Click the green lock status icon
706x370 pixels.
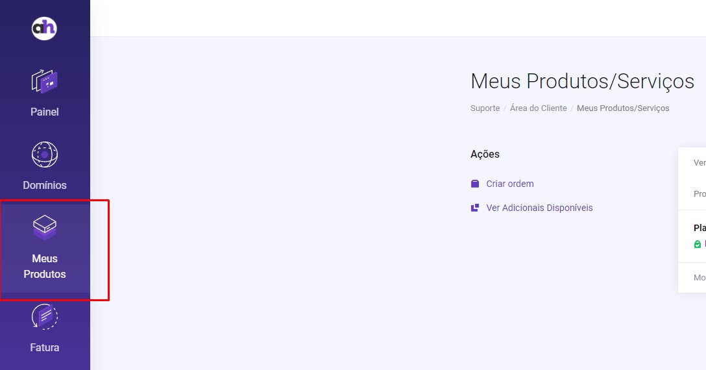pos(698,244)
